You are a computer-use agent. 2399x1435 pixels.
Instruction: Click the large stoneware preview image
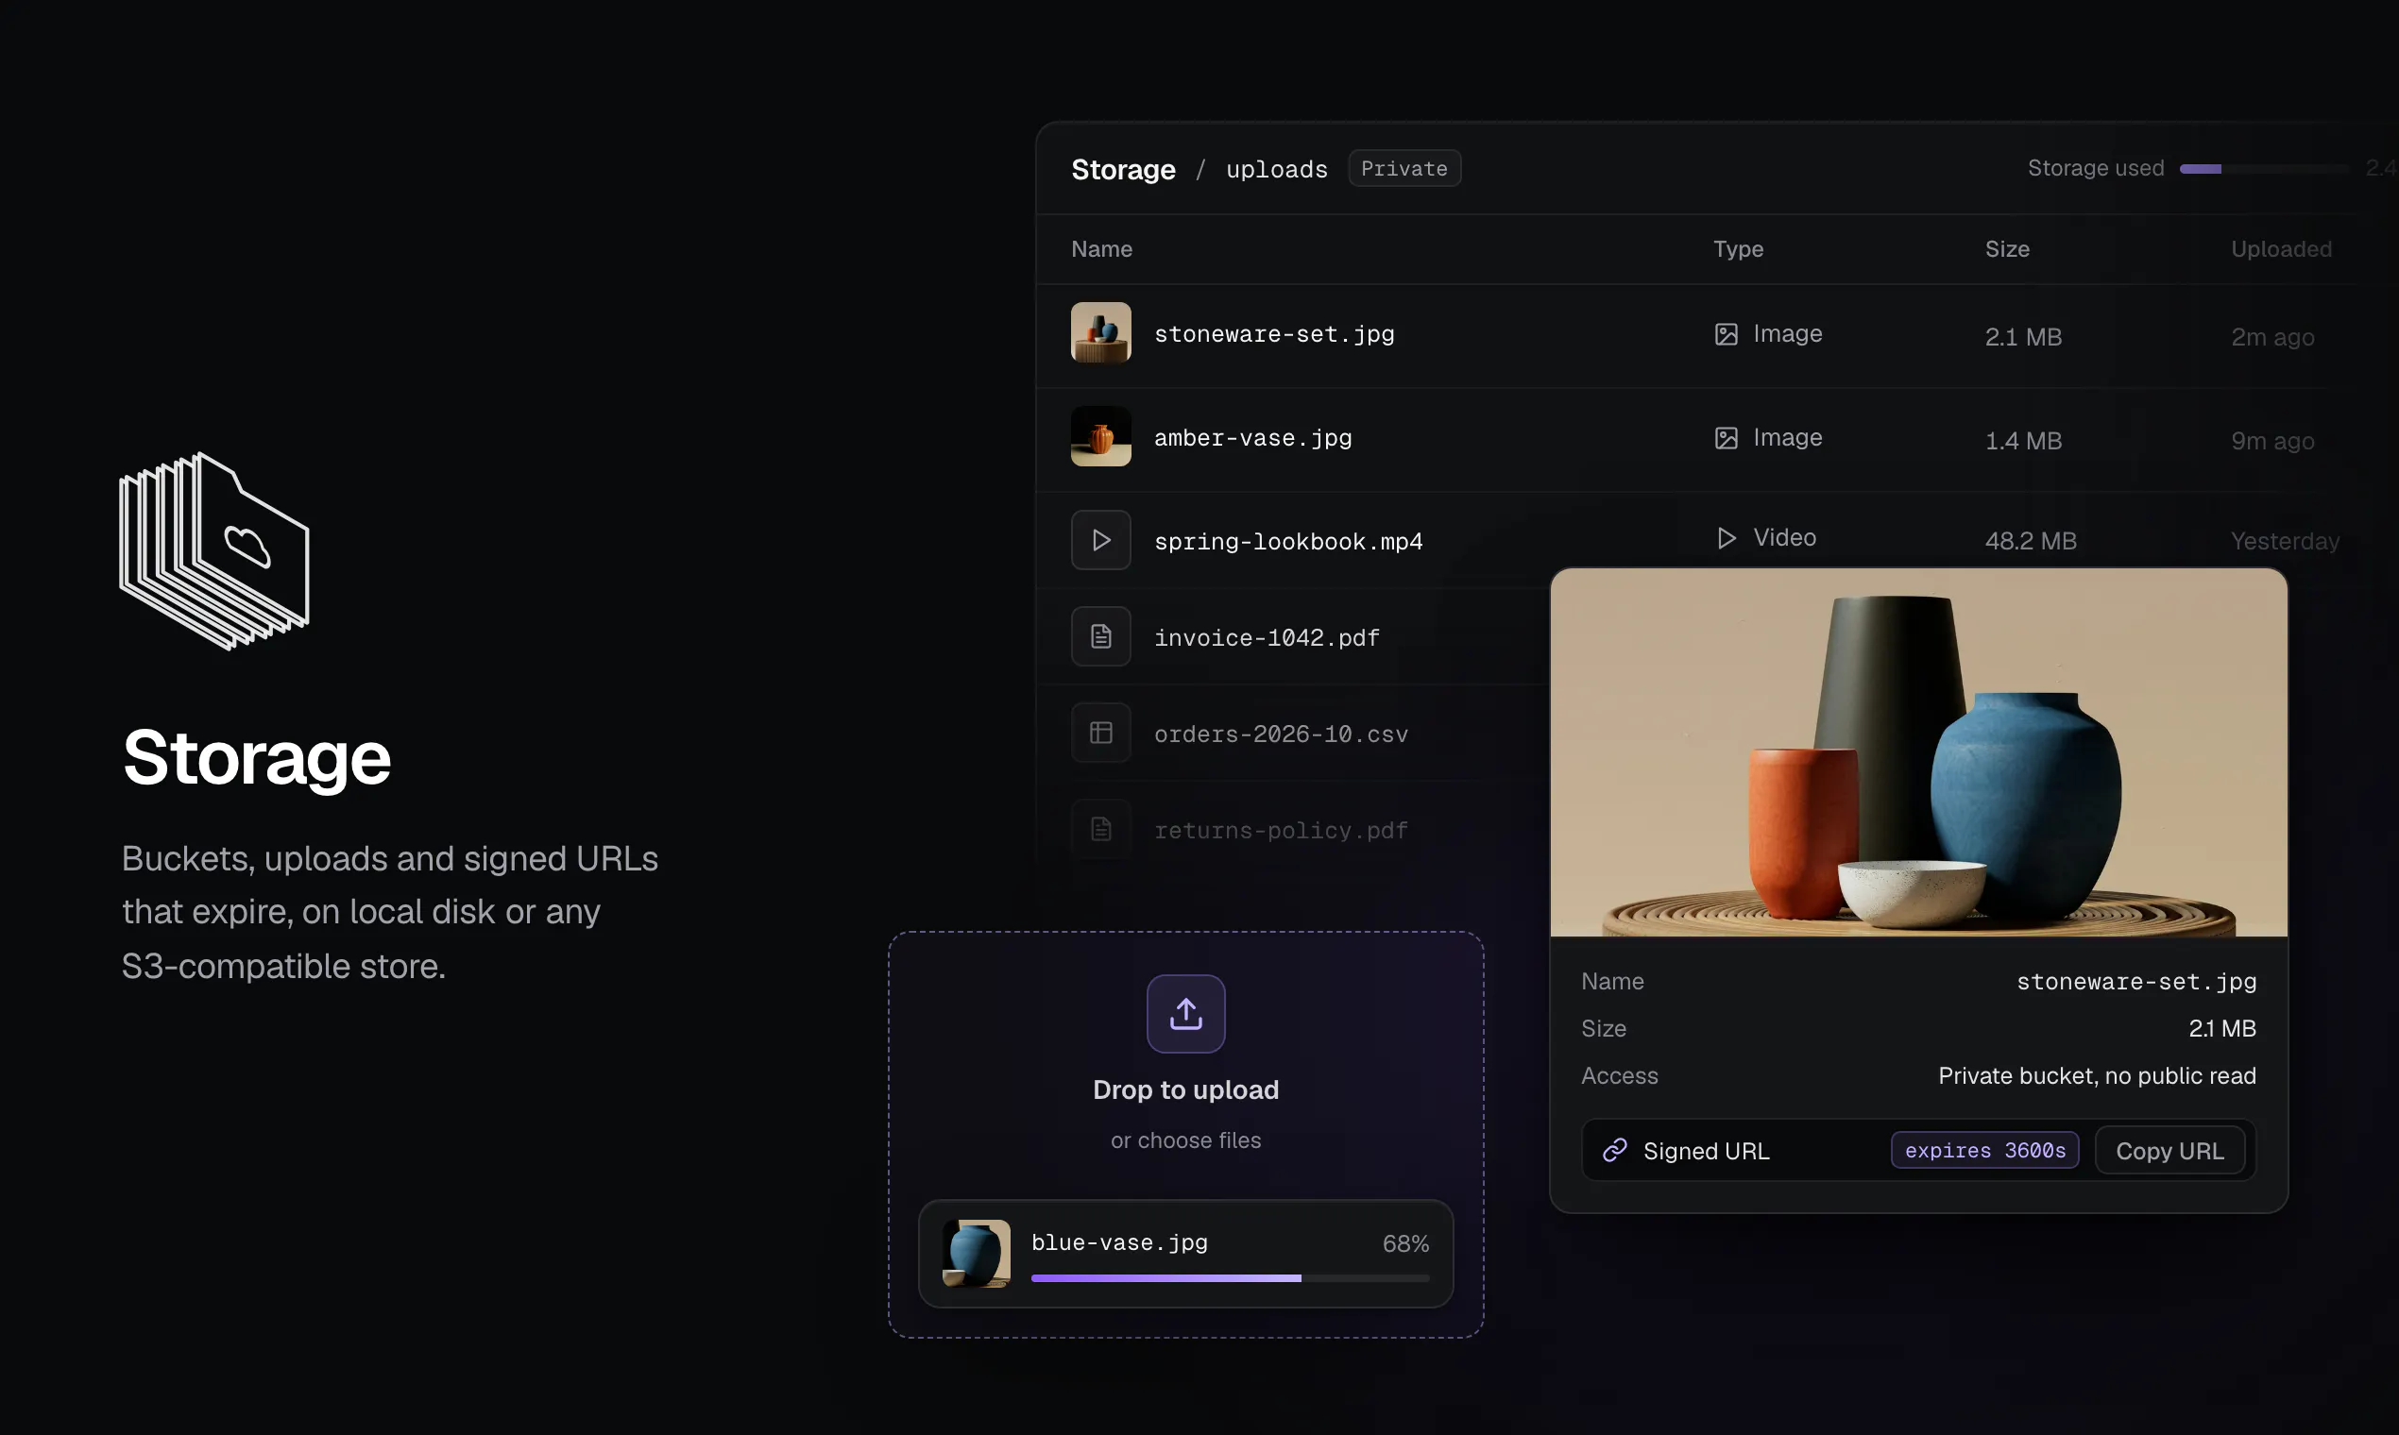(1919, 752)
